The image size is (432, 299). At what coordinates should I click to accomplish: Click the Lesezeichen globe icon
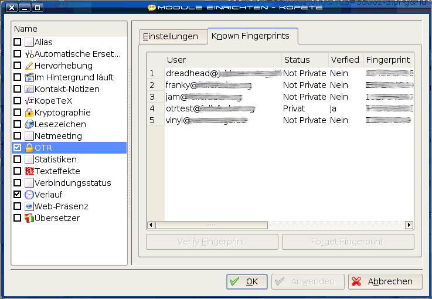tap(29, 124)
